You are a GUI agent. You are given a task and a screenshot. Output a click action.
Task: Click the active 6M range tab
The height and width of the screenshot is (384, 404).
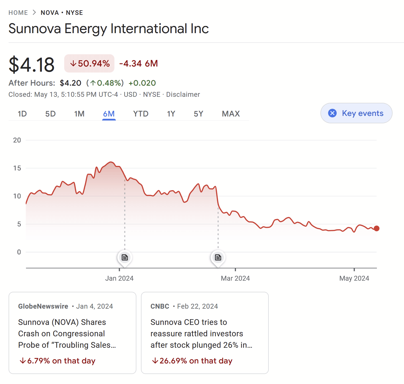pyautogui.click(x=109, y=114)
